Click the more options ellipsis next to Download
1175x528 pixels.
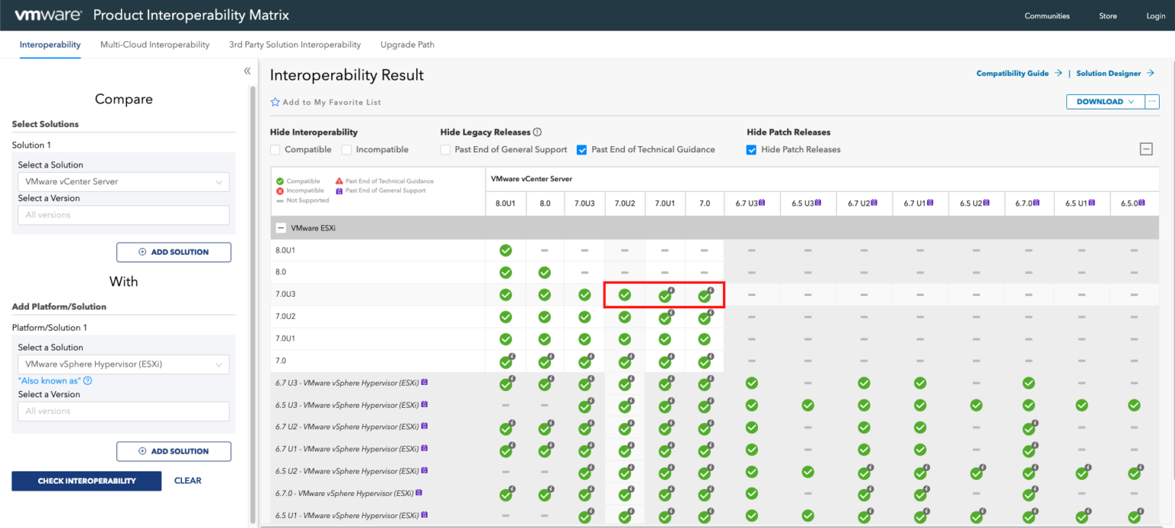pos(1151,101)
